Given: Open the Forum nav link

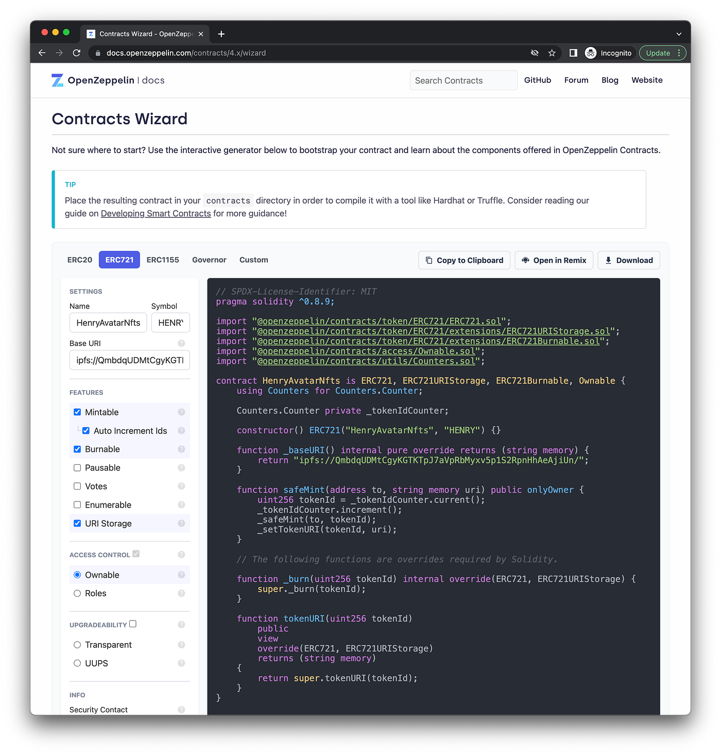Looking at the screenshot, I should pos(576,80).
